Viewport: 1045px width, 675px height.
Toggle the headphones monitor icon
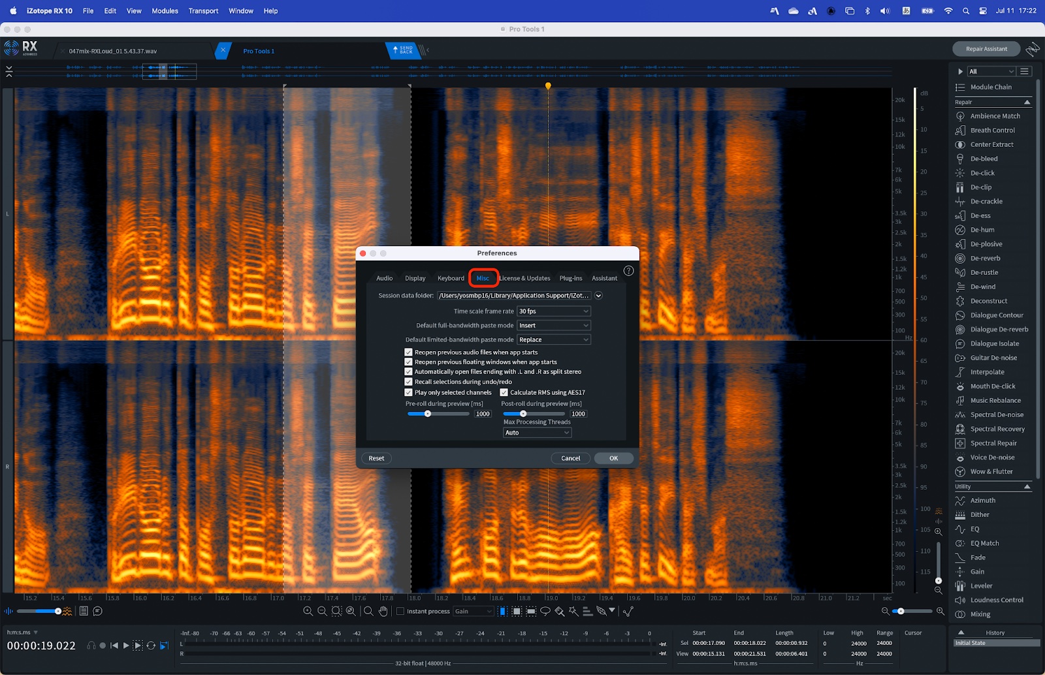(91, 646)
